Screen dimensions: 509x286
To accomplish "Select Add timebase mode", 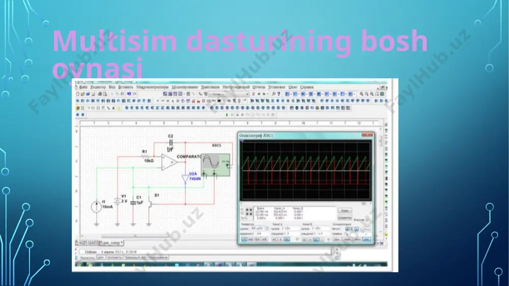I will pos(250,239).
